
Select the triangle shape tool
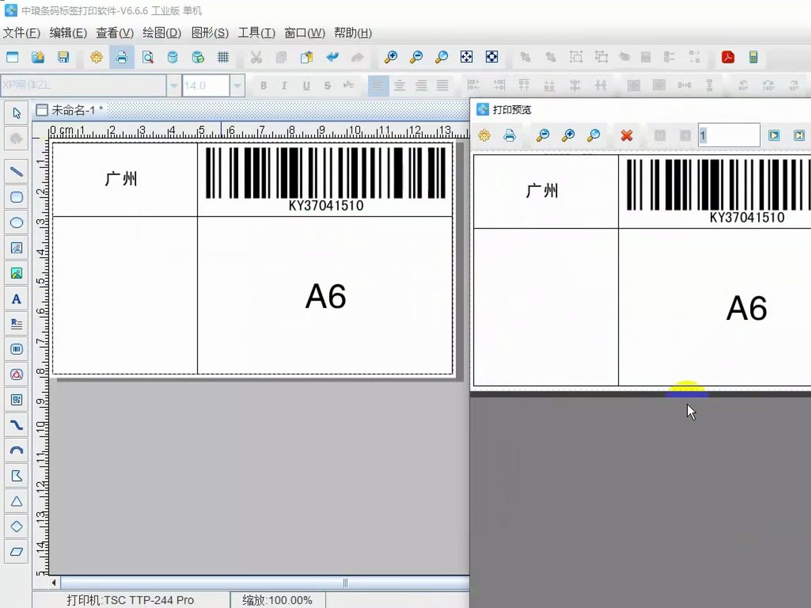(16, 501)
